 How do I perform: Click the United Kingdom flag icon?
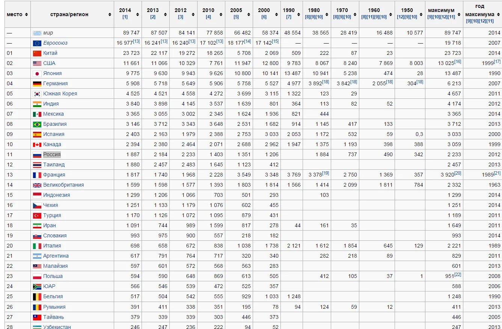tap(37, 185)
